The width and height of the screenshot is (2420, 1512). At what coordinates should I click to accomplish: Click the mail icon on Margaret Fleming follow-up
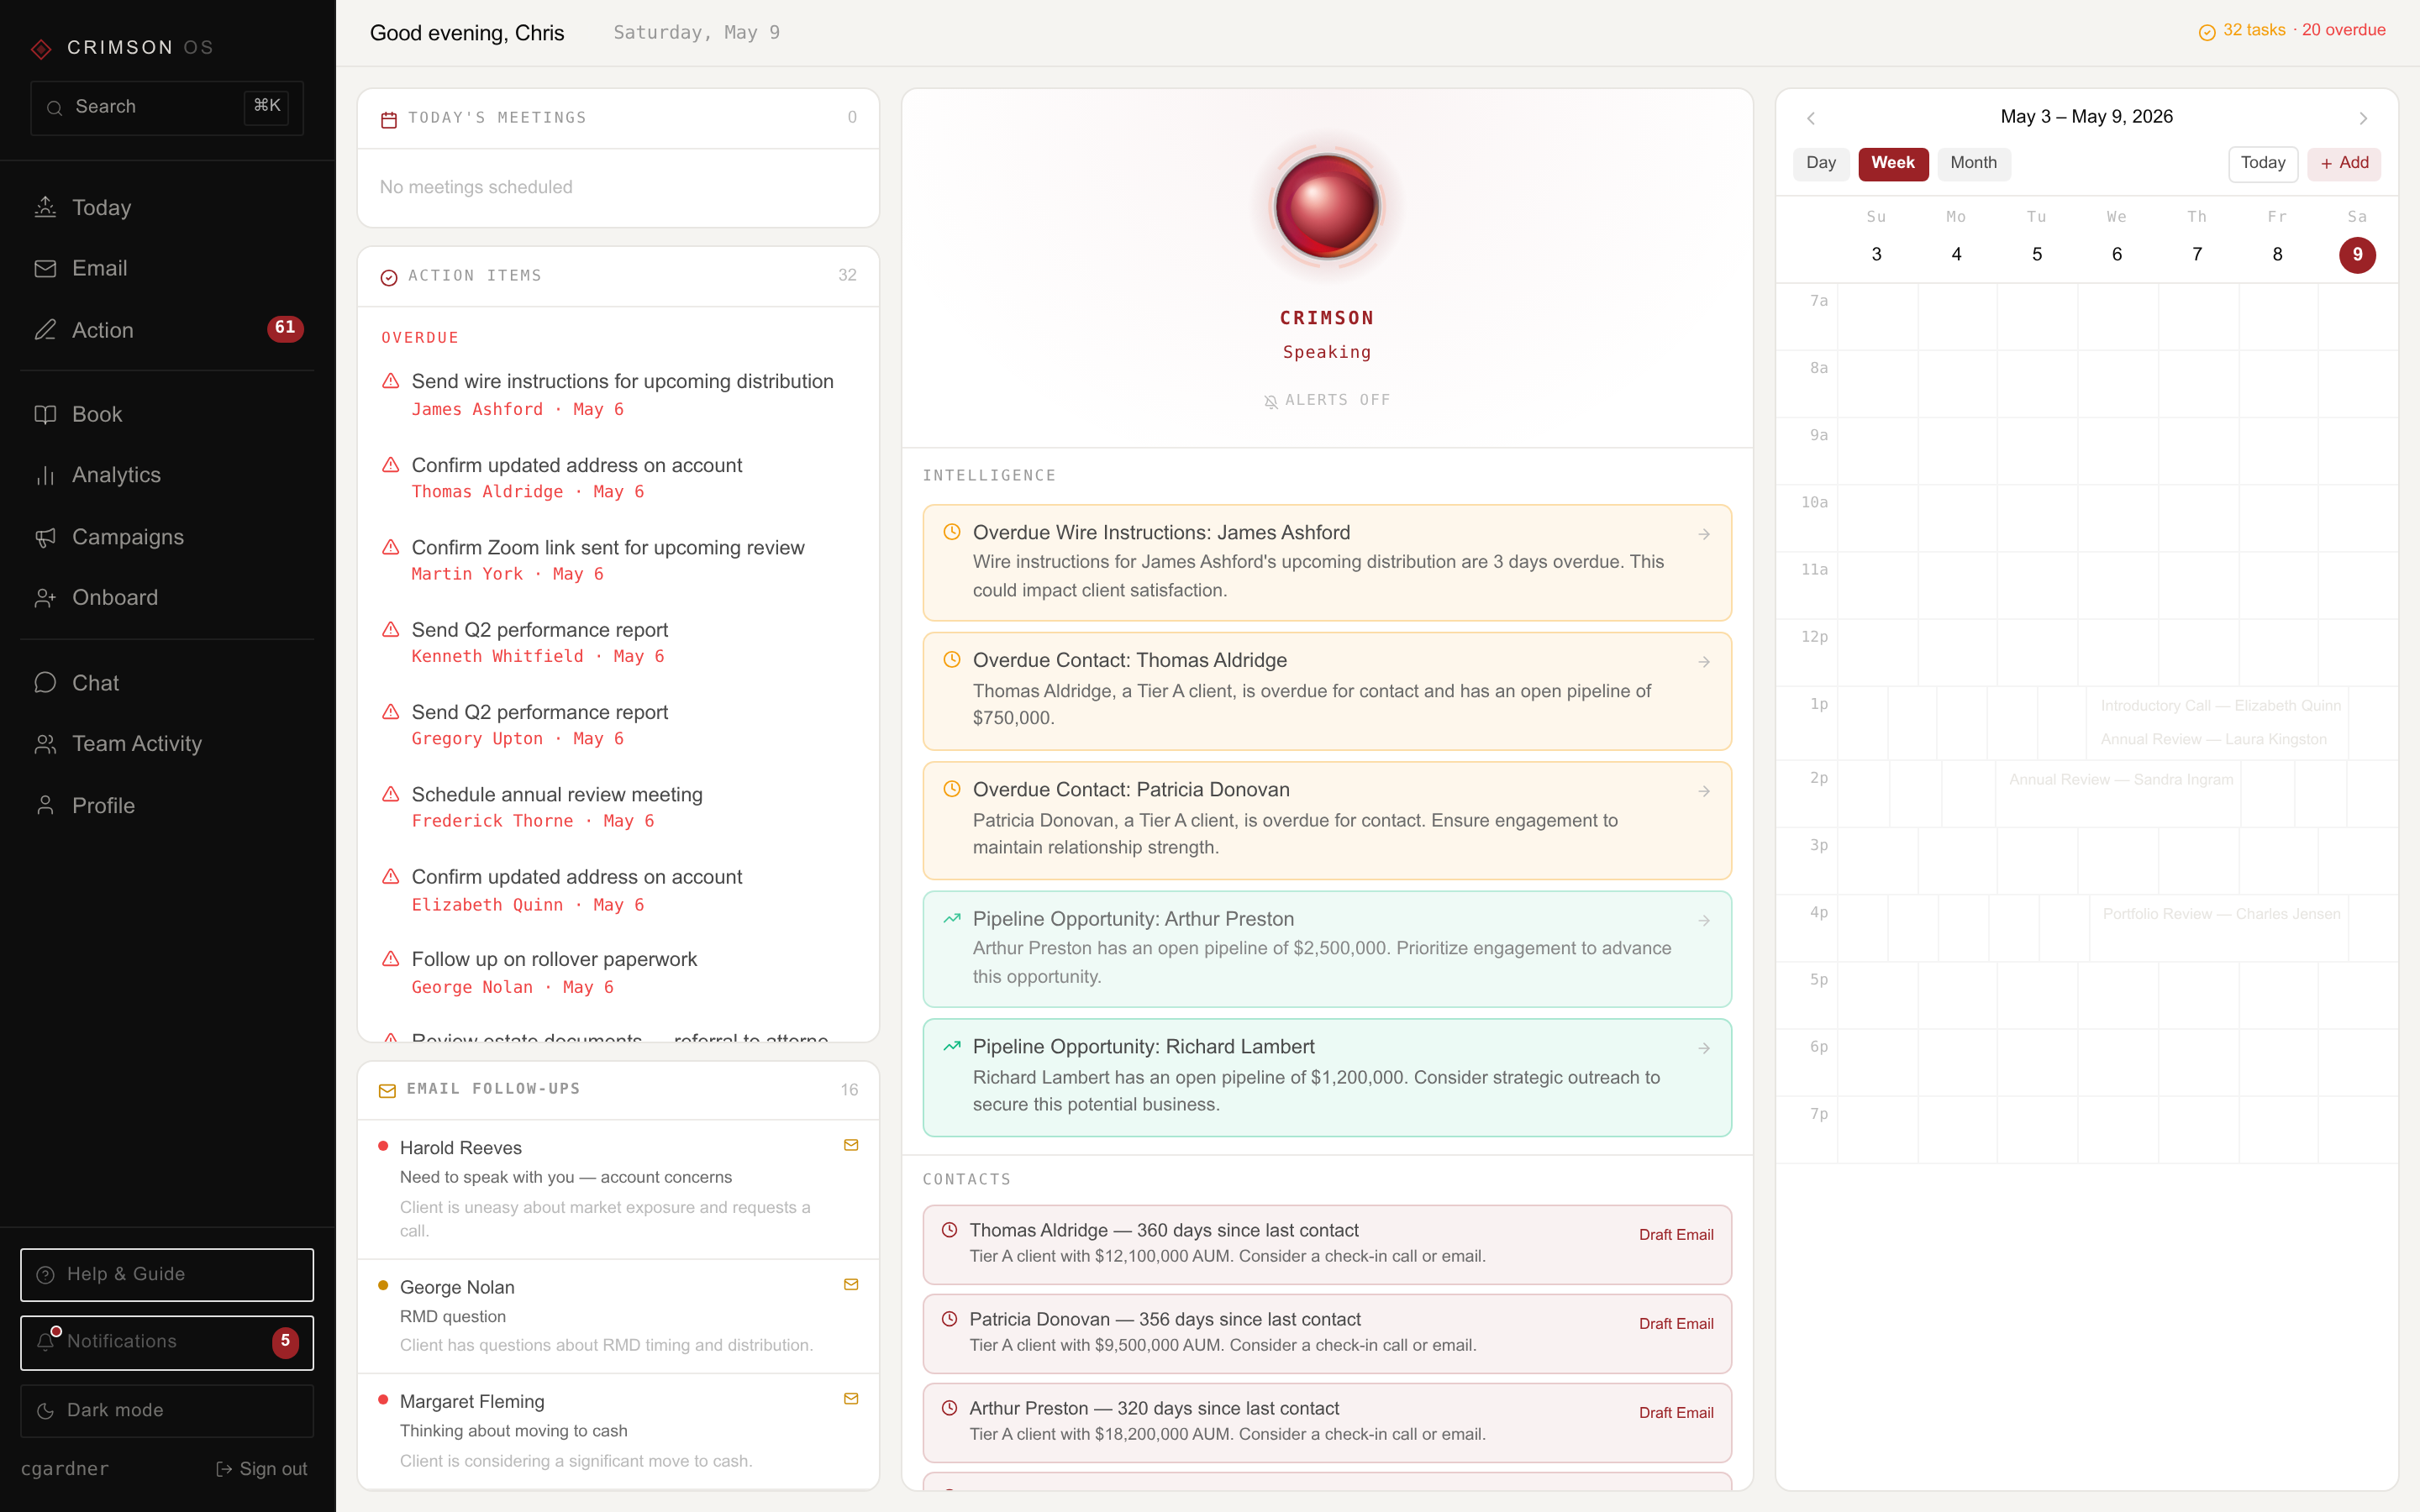click(851, 1399)
